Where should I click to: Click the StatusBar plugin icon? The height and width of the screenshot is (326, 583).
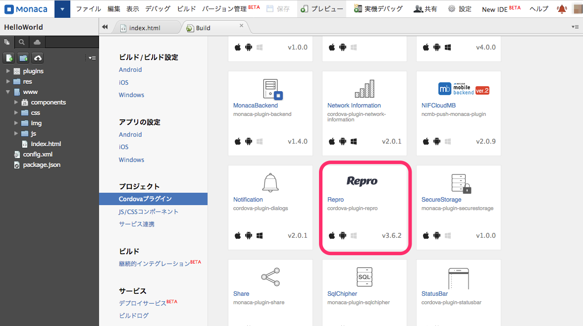coord(459,278)
